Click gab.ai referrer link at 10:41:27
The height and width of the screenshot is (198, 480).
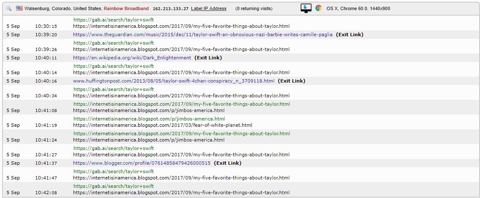click(114, 148)
